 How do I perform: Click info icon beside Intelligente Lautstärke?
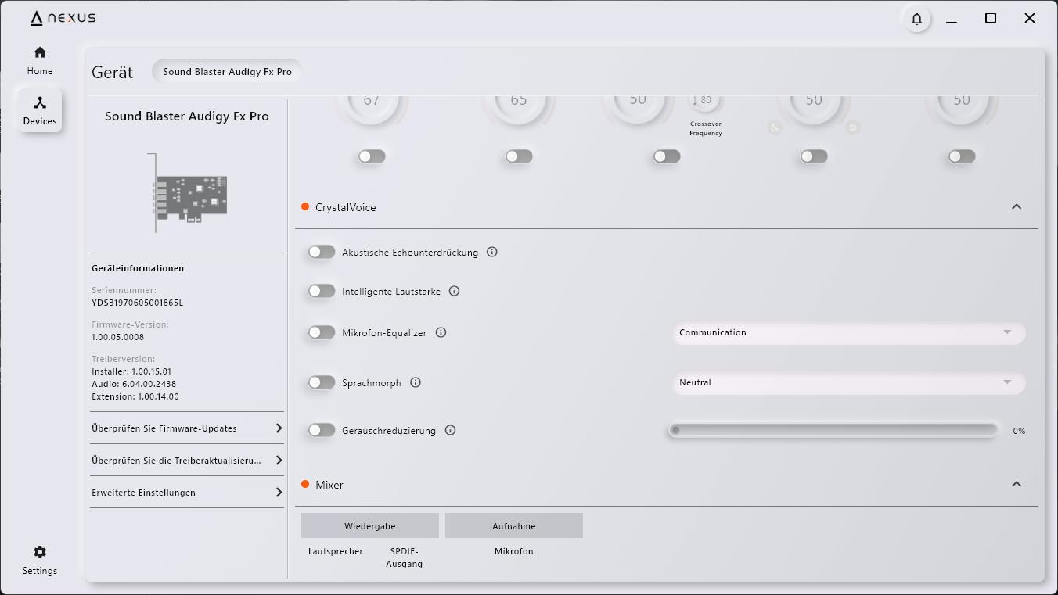[454, 292]
